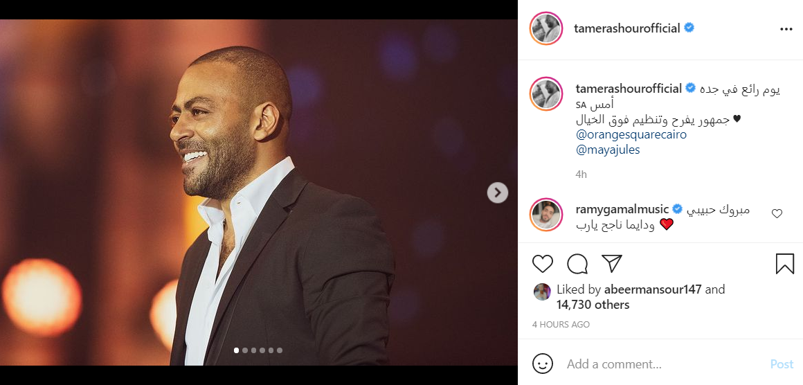The width and height of the screenshot is (803, 385).
Task: Open comments via the speech bubble icon
Action: (x=577, y=264)
